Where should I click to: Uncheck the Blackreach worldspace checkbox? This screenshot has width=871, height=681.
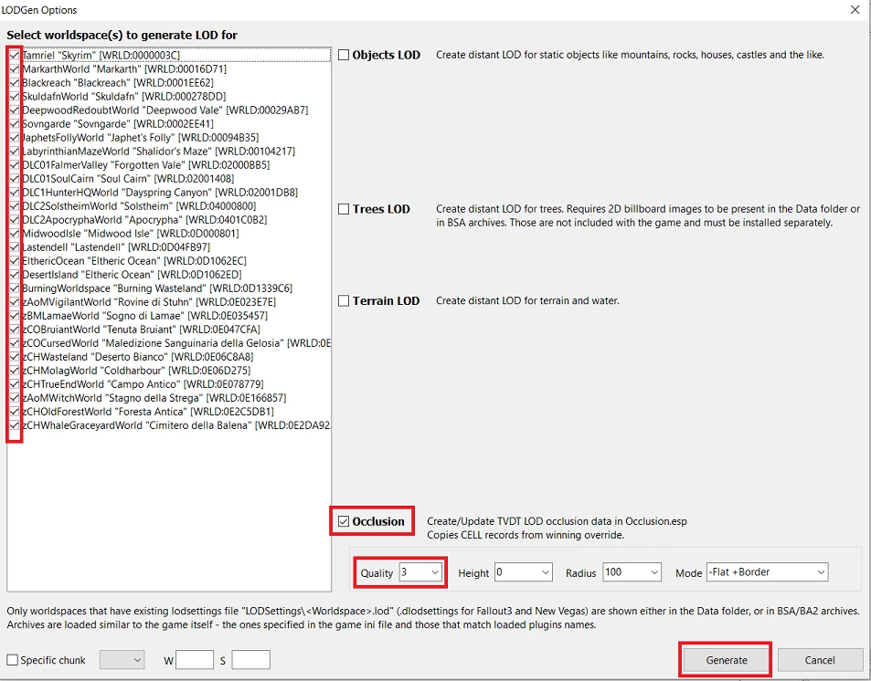[15, 83]
